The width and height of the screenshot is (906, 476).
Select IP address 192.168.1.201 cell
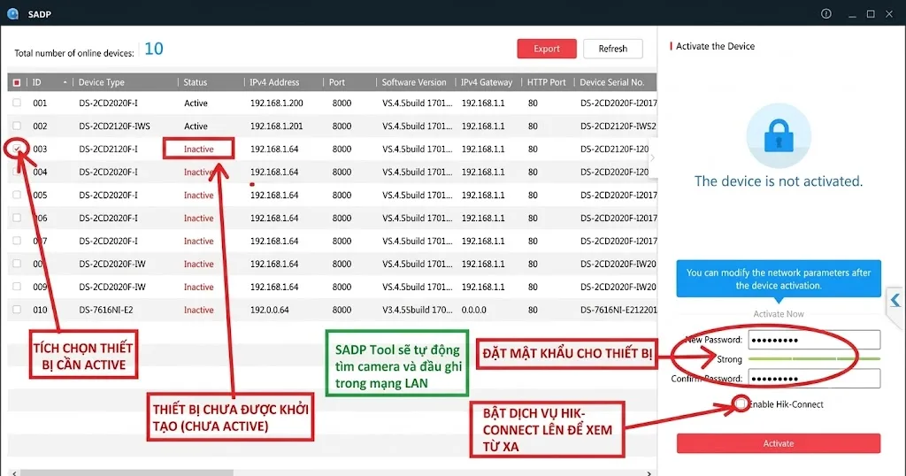click(x=277, y=126)
